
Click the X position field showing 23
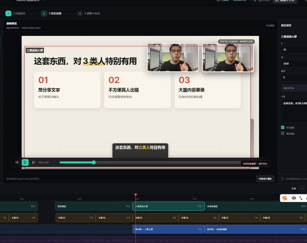coord(294,50)
